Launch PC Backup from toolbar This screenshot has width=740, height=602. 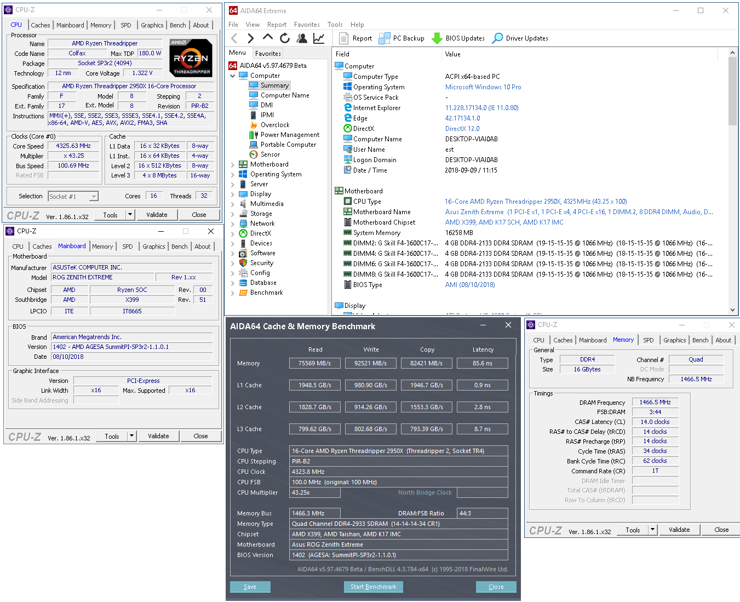tap(401, 38)
